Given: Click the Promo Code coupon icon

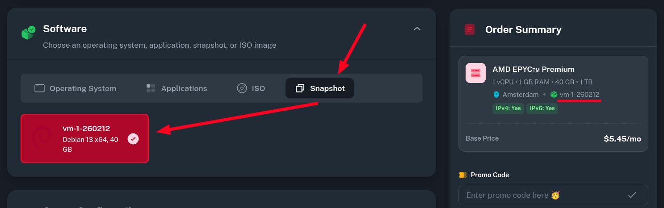Looking at the screenshot, I should click(x=463, y=175).
